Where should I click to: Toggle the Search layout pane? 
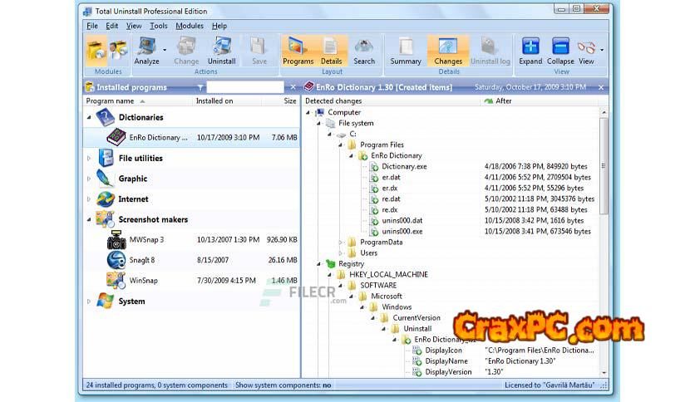(x=364, y=51)
